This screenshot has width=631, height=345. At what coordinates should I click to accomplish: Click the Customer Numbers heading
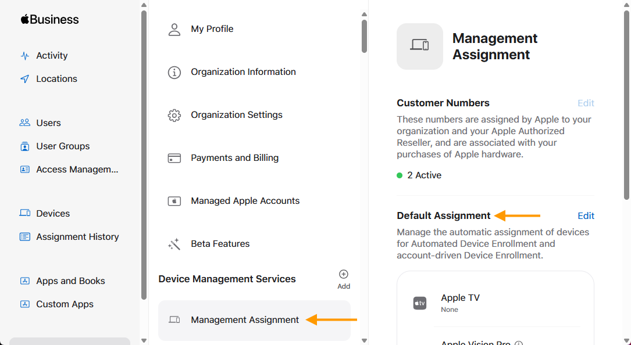point(443,103)
